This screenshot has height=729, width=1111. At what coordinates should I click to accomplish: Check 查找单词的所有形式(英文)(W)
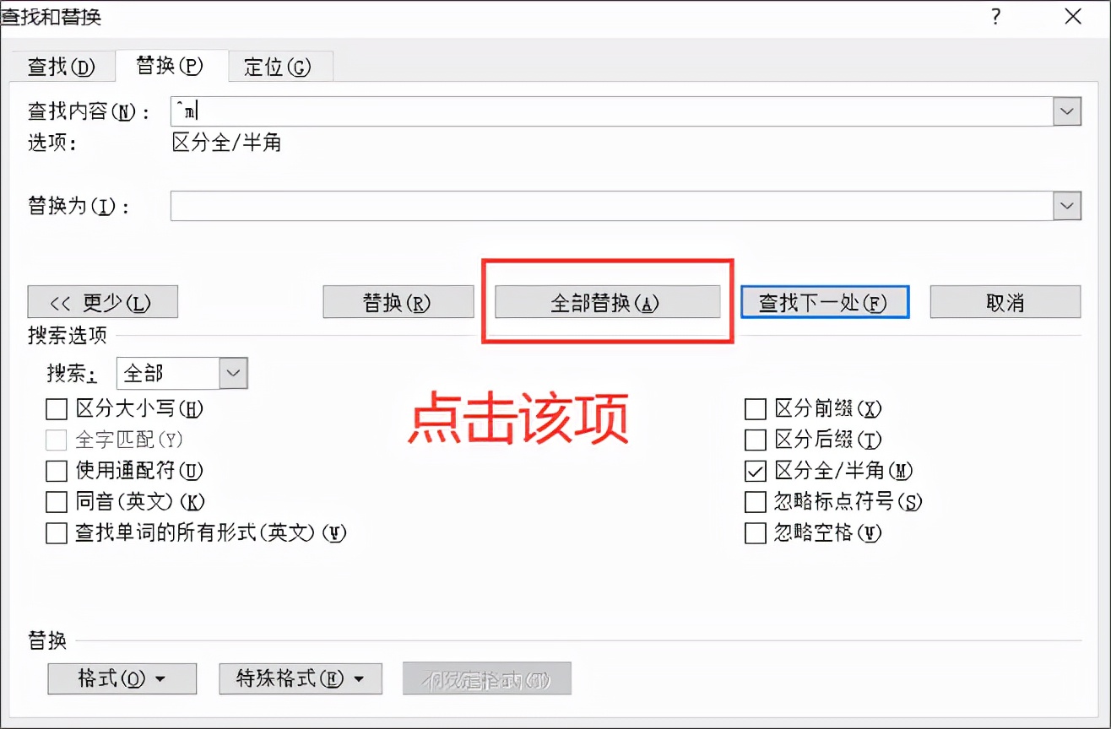[57, 533]
